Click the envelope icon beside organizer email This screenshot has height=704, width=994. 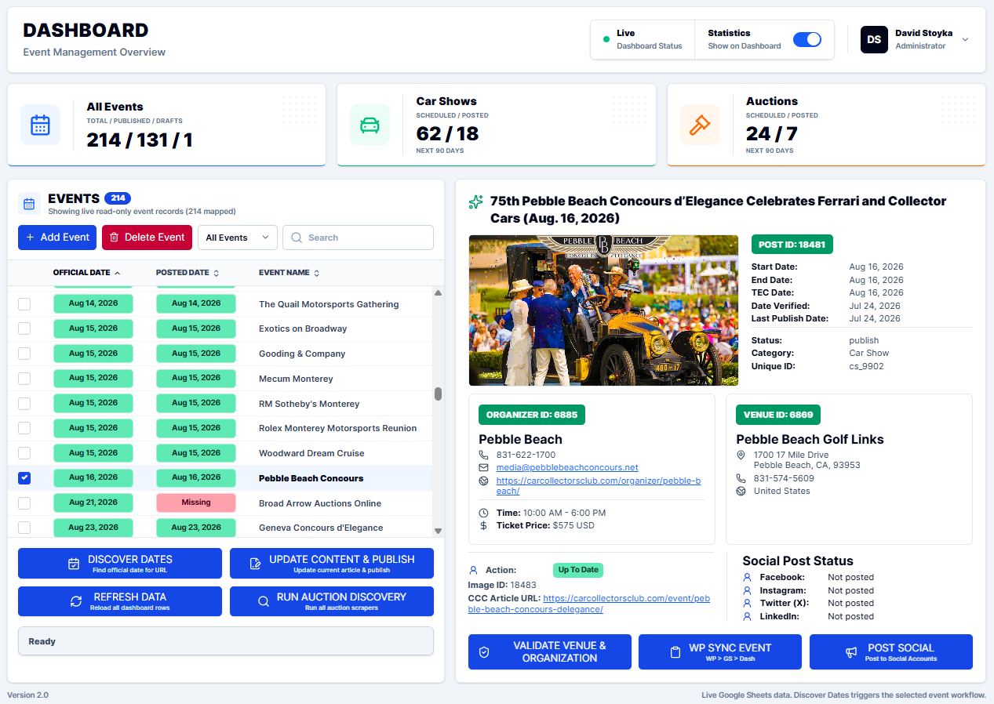483,467
